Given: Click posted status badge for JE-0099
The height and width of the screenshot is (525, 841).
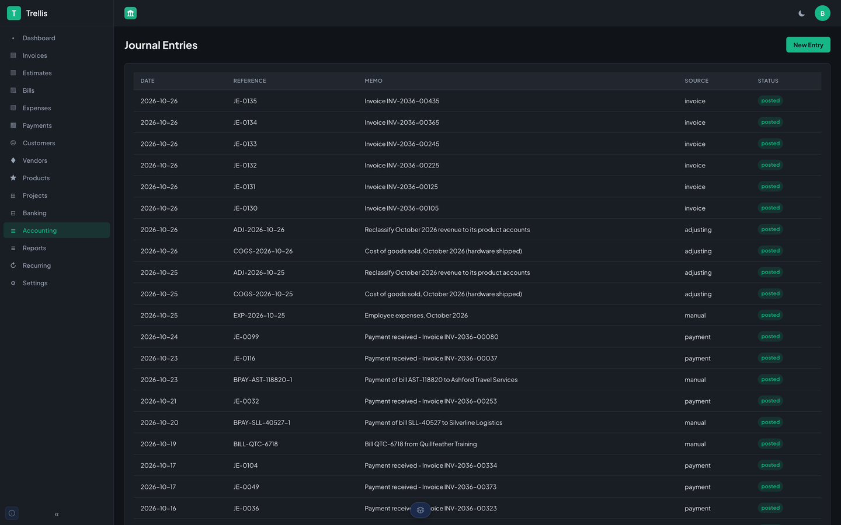Looking at the screenshot, I should [770, 337].
